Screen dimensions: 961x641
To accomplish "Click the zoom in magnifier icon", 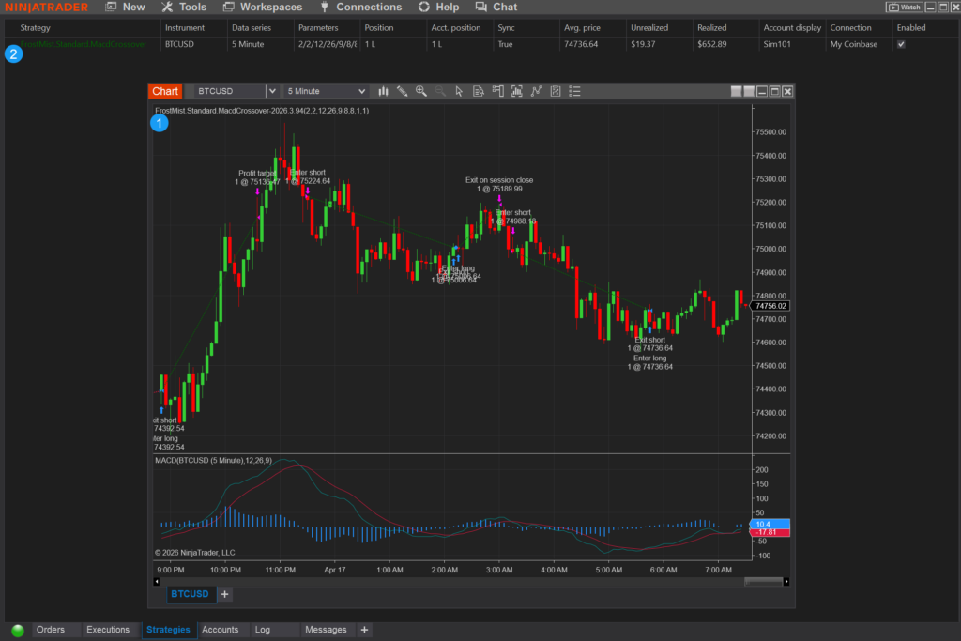I will click(421, 91).
